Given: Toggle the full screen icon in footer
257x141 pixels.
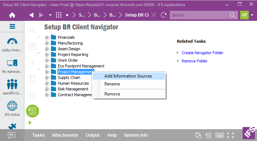Looking at the screenshot, I should tap(230, 135).
